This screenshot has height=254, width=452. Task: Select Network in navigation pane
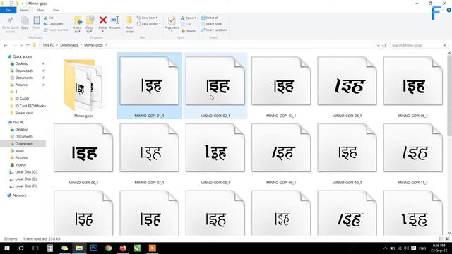19,195
